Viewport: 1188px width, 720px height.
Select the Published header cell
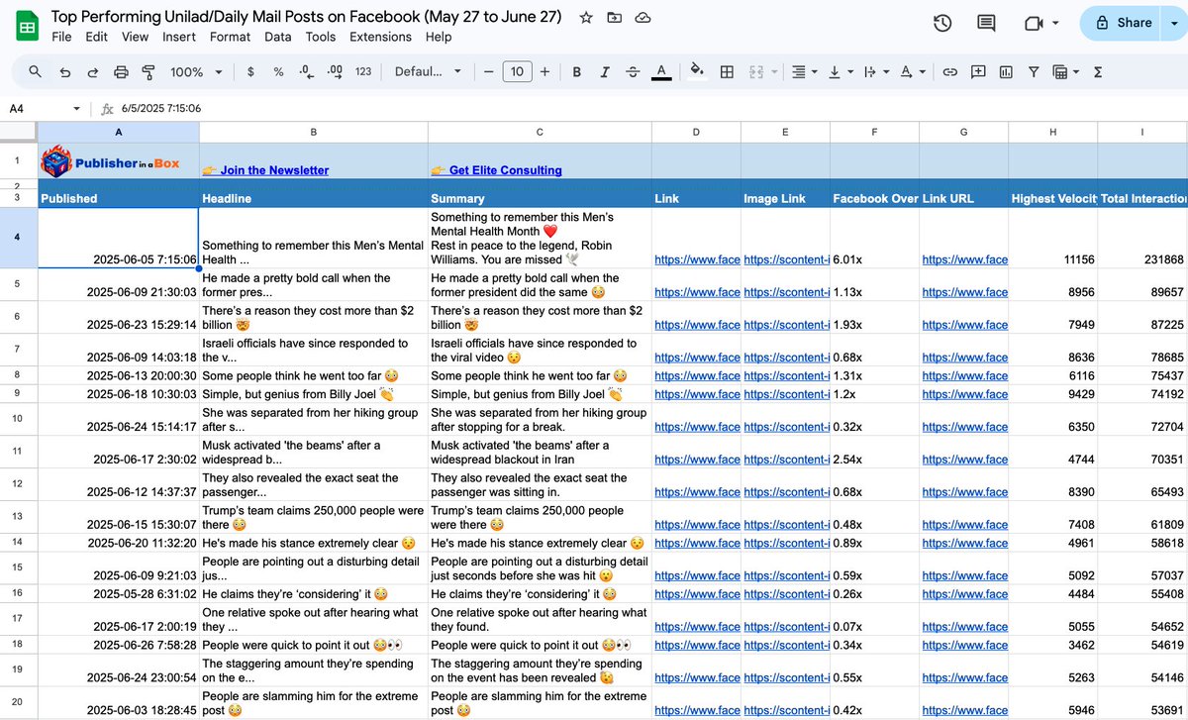pyautogui.click(x=118, y=198)
